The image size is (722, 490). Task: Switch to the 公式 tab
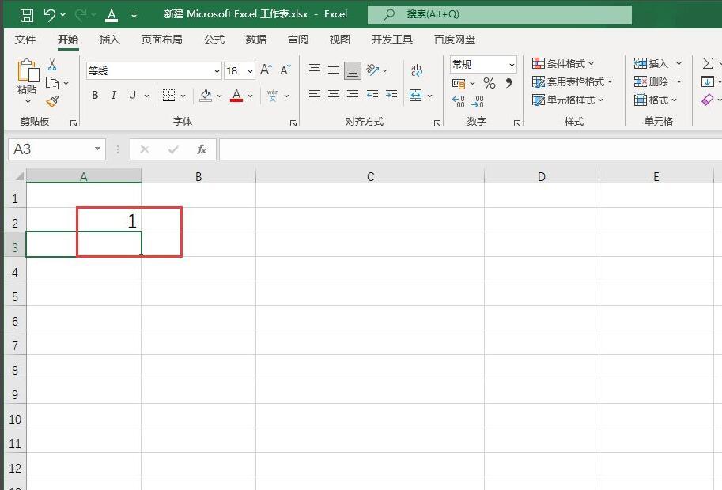pyautogui.click(x=214, y=40)
